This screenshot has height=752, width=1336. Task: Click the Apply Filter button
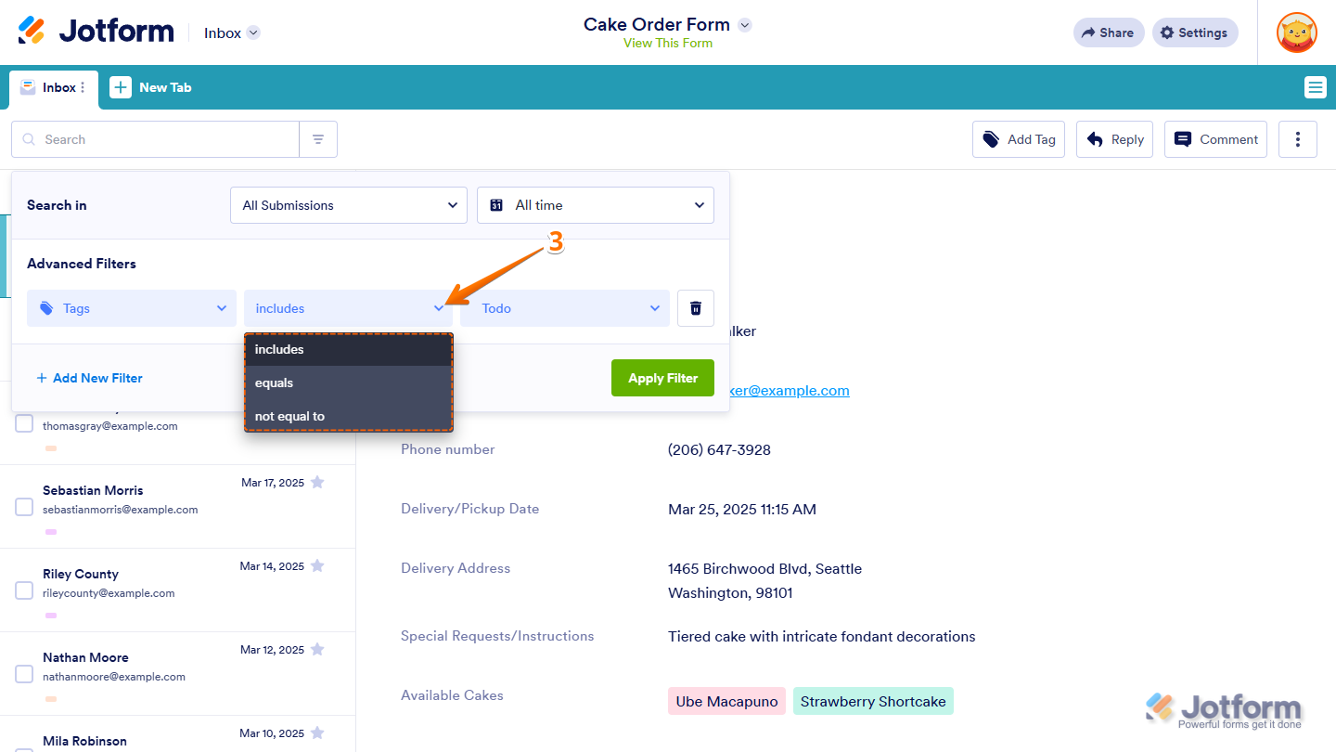pos(662,378)
